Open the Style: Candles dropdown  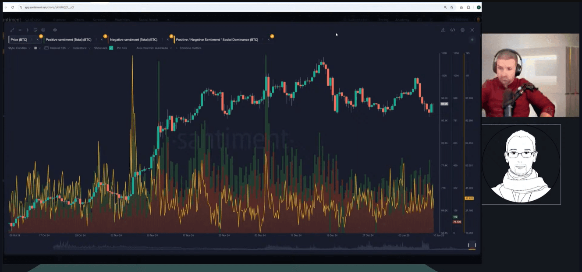(18, 48)
